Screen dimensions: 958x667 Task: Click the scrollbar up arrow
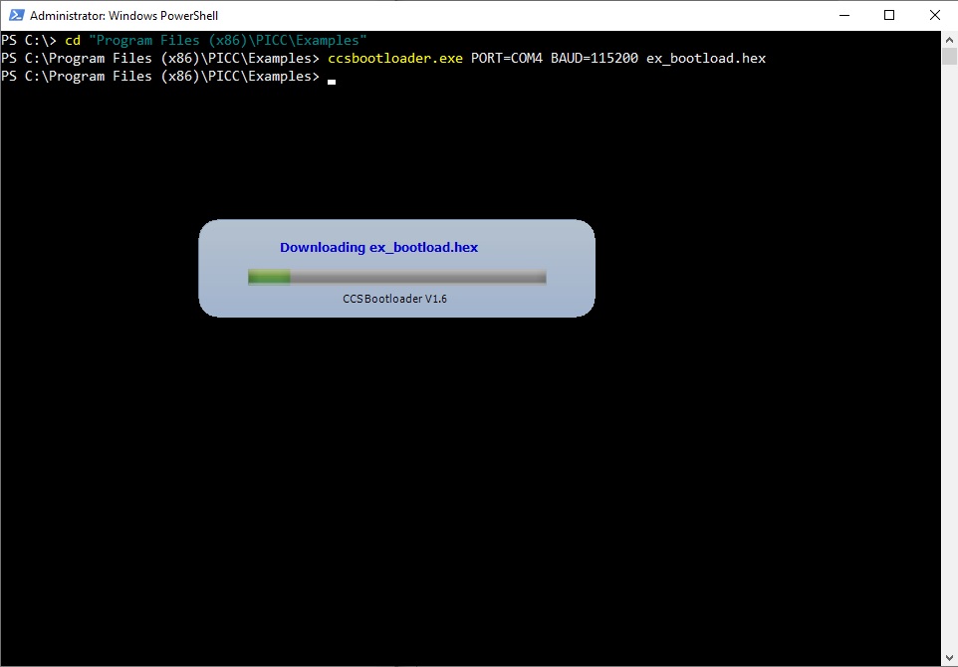tap(949, 40)
